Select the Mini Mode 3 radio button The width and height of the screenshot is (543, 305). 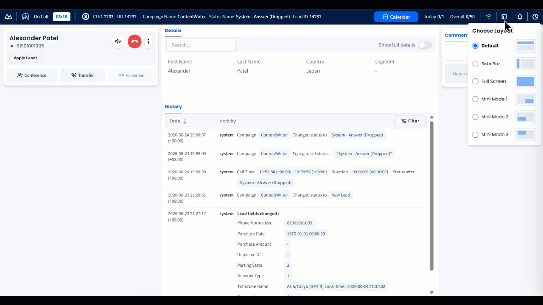coord(475,135)
